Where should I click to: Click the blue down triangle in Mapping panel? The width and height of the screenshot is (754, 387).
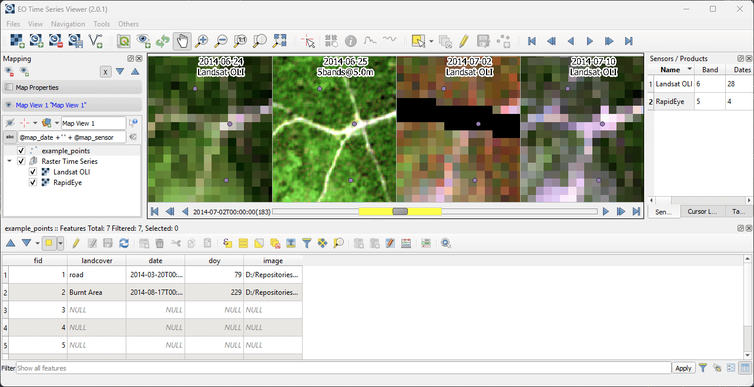[120, 72]
